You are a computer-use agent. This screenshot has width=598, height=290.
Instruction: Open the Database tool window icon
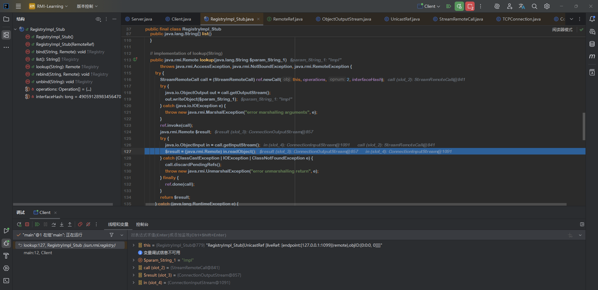pos(592,44)
